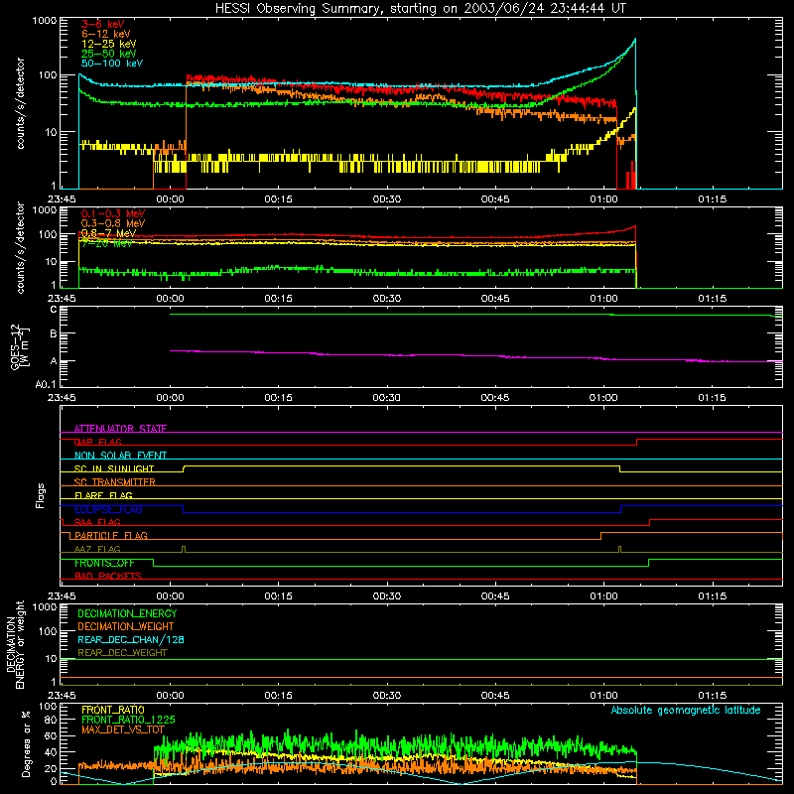The image size is (794, 794).
Task: Click the yellow 12-25 keV legend label
Action: click(109, 44)
